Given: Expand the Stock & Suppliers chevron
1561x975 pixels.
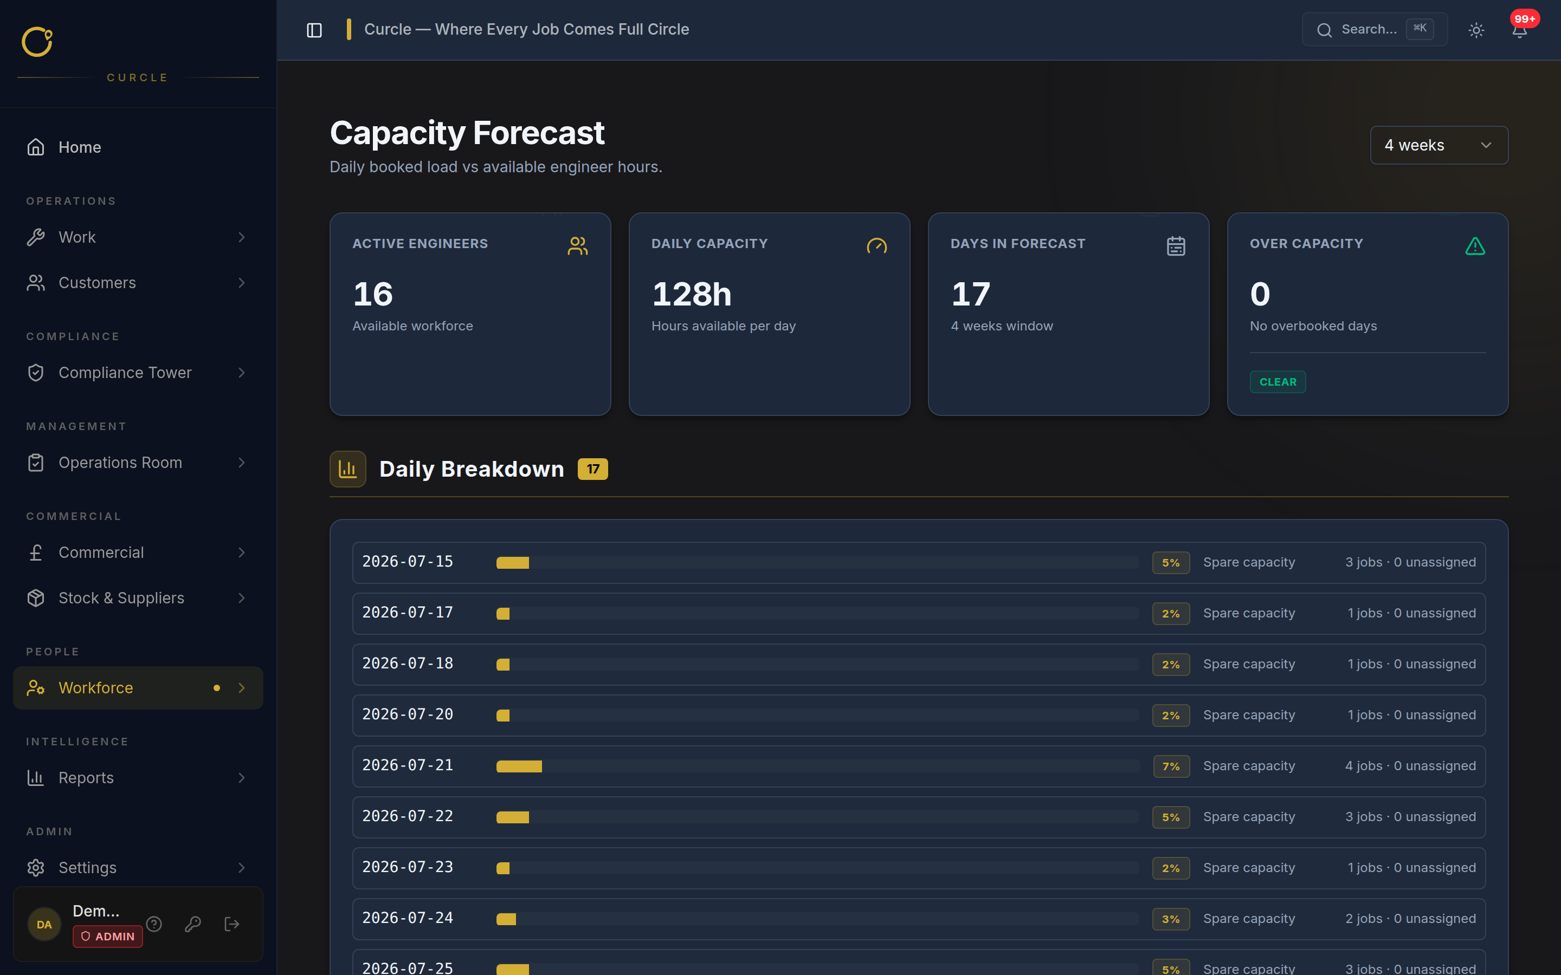Looking at the screenshot, I should tap(242, 598).
